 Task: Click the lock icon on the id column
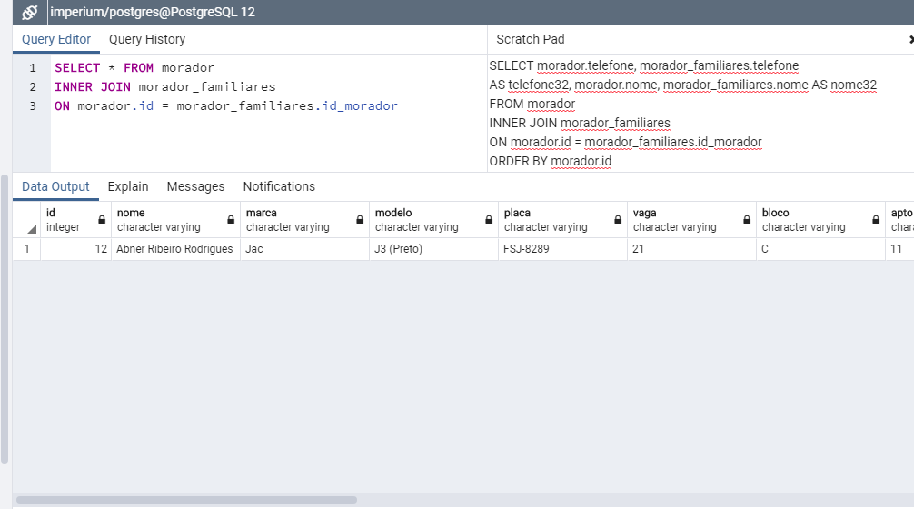pyautogui.click(x=102, y=220)
